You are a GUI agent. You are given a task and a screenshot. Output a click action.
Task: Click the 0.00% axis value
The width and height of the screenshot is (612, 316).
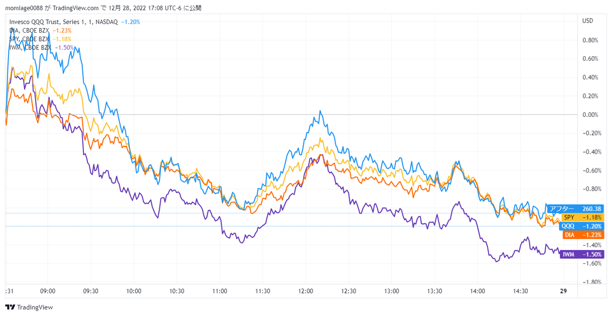tap(590, 115)
